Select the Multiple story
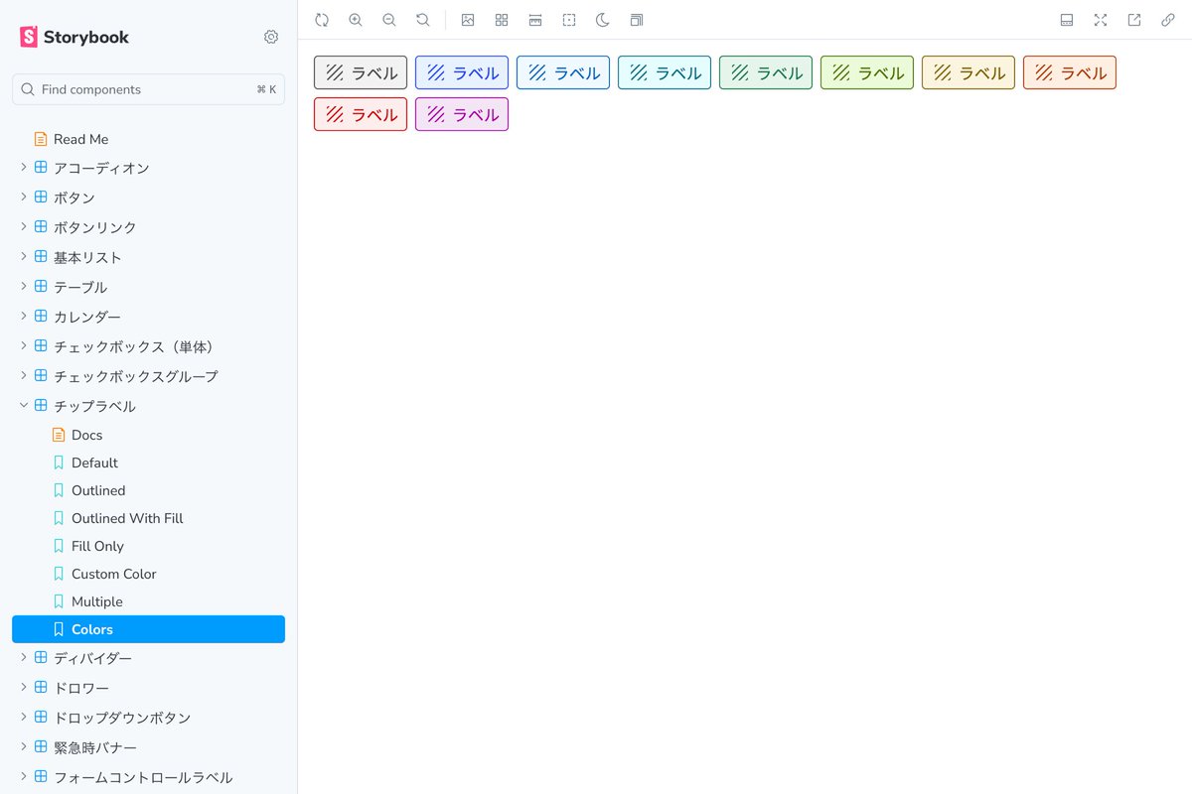1192x794 pixels. pos(148,601)
